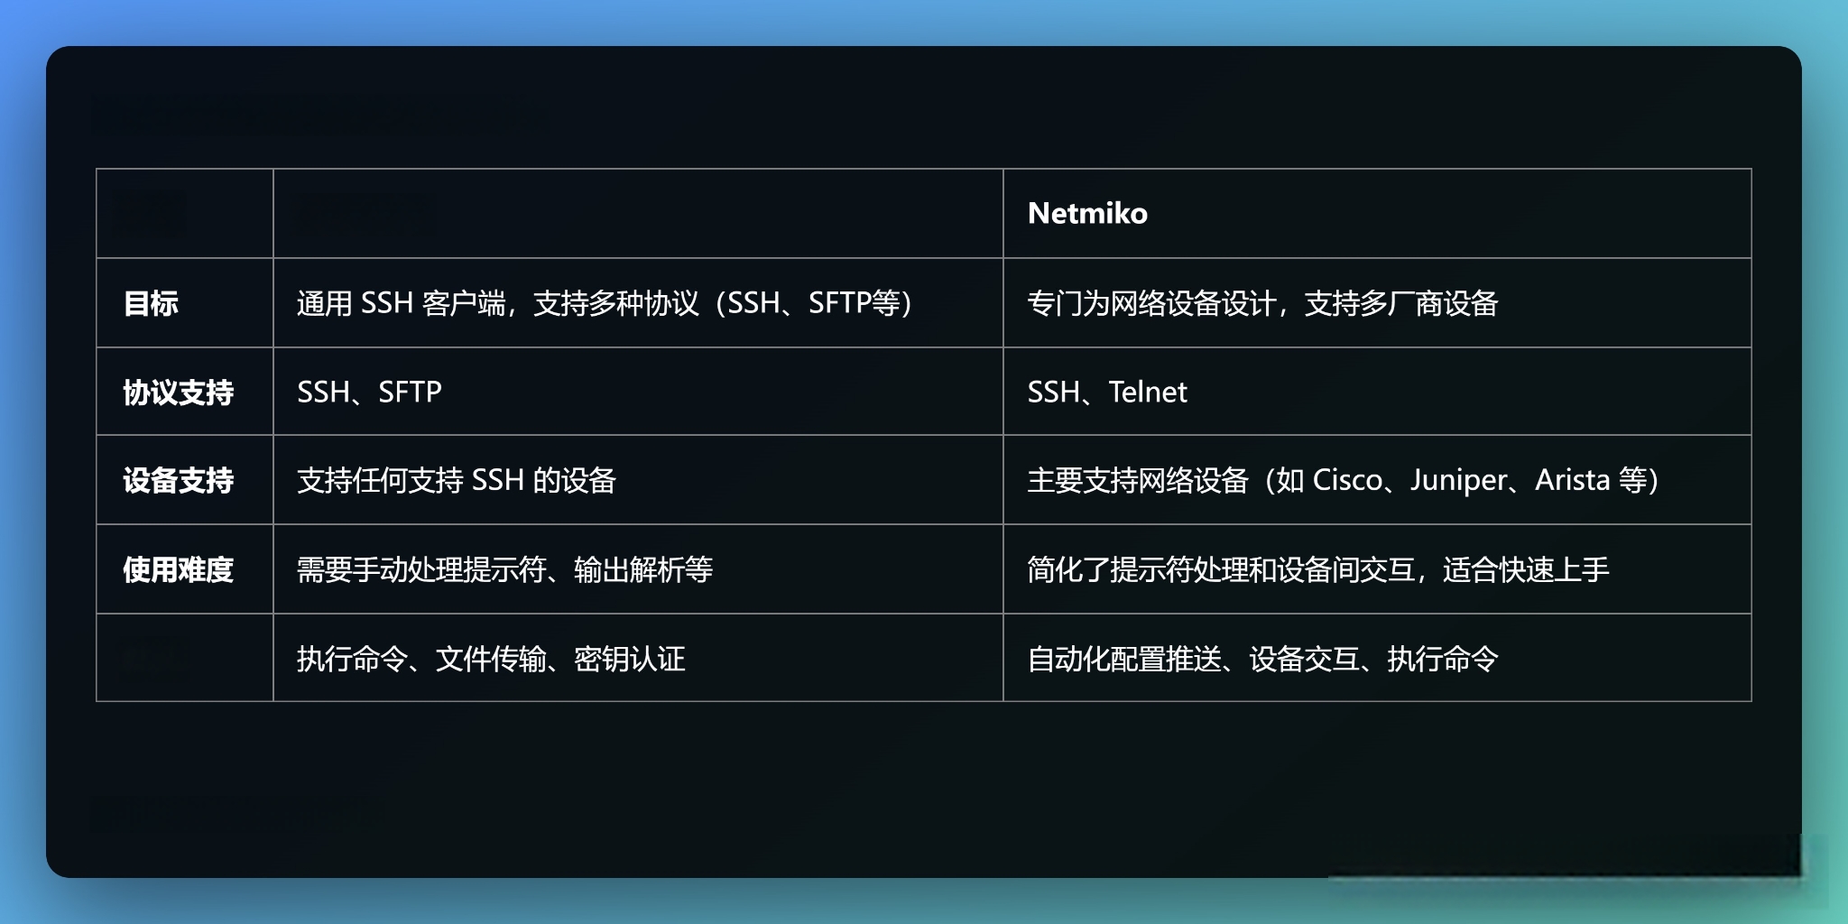Click the blurred row label in last row
Image resolution: width=1848 pixels, height=924 pixels.
[153, 659]
